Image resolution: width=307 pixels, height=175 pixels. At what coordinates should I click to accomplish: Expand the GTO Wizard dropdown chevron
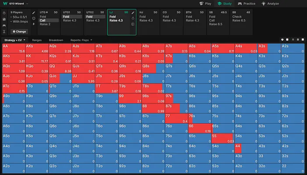pyautogui.click(x=27, y=3)
